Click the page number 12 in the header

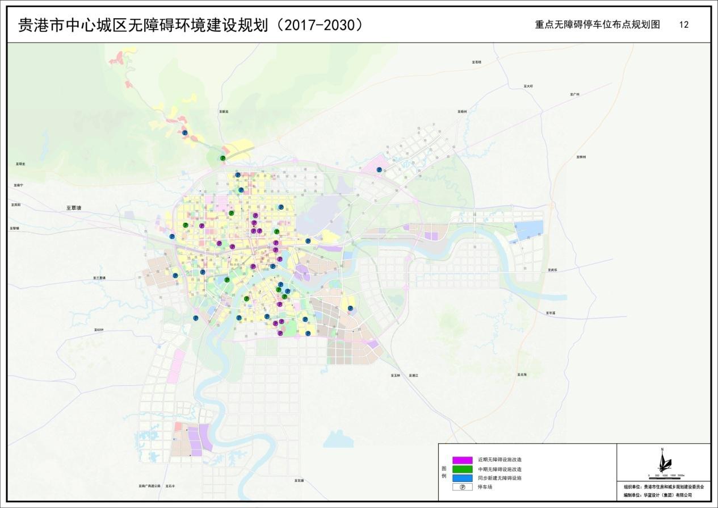684,25
